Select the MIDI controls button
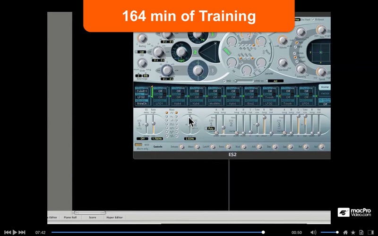The height and width of the screenshot is (236, 378). 146,145
